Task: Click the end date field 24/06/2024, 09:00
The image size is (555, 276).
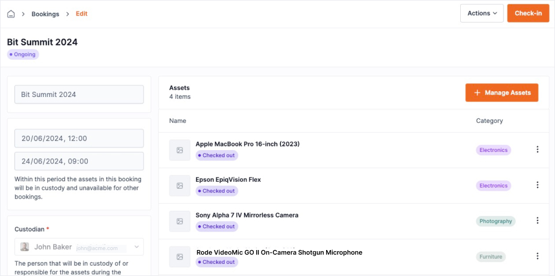Action: (79, 161)
